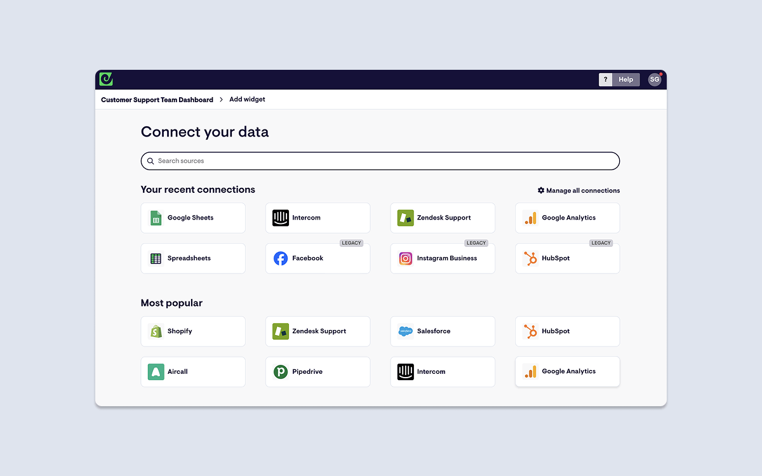Focus the Search sources input field
Screen dimensions: 762x476
(x=380, y=161)
